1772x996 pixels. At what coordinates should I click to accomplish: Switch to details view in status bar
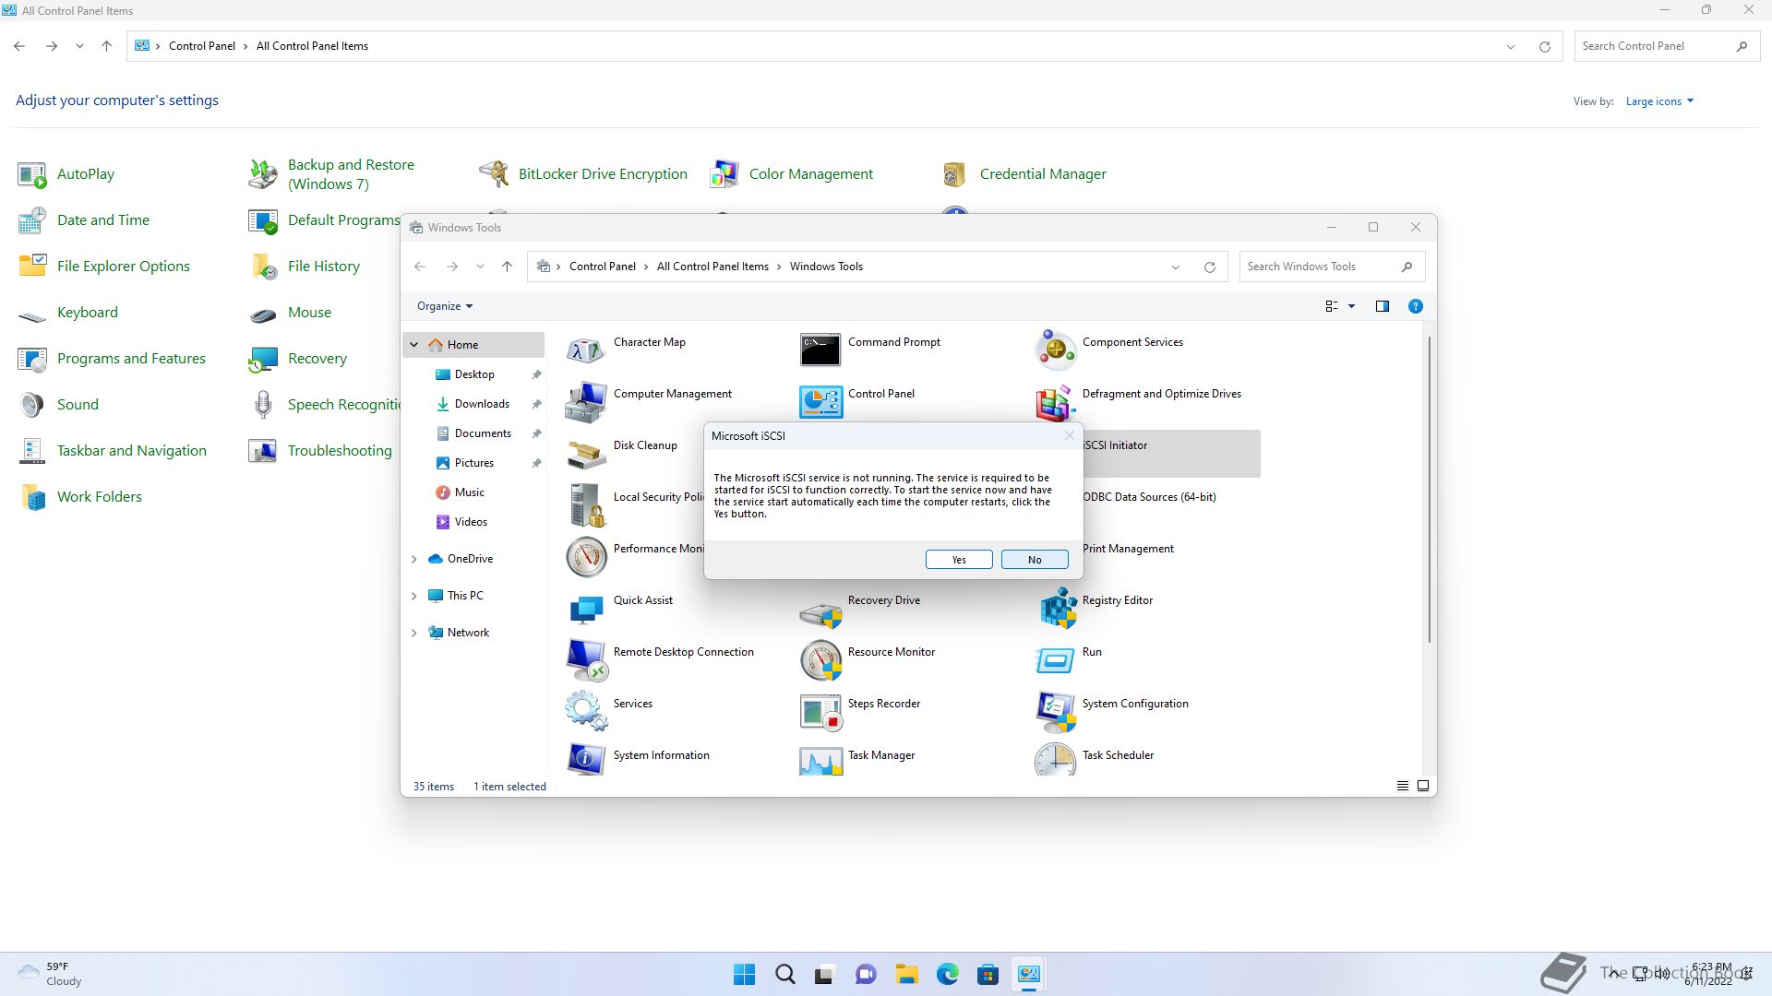pos(1403,786)
